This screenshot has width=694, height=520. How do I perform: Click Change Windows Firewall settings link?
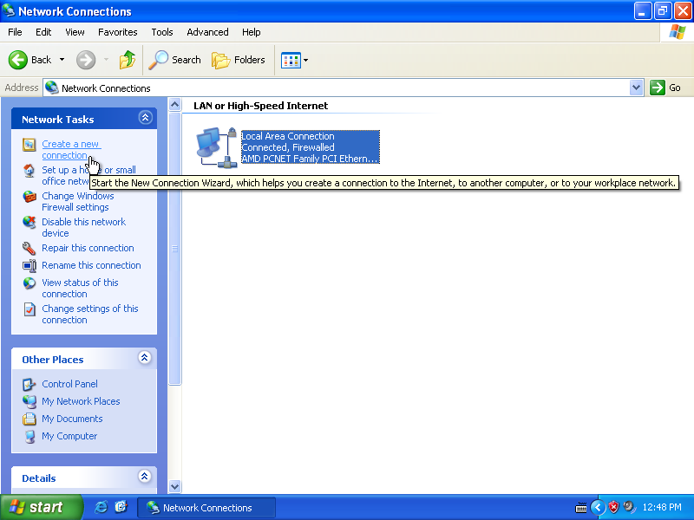[78, 202]
